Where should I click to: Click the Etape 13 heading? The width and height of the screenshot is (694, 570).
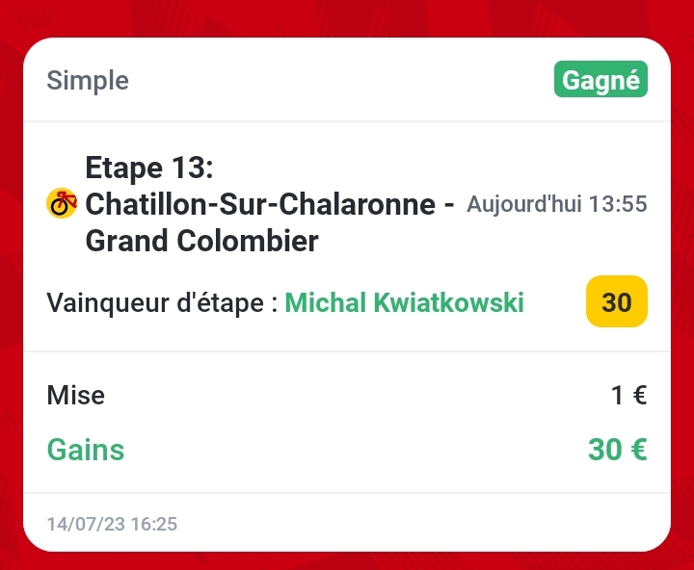148,168
